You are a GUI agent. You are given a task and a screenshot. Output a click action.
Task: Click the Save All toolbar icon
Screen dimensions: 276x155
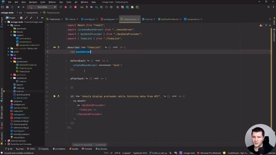pyautogui.click(x=7, y=7)
